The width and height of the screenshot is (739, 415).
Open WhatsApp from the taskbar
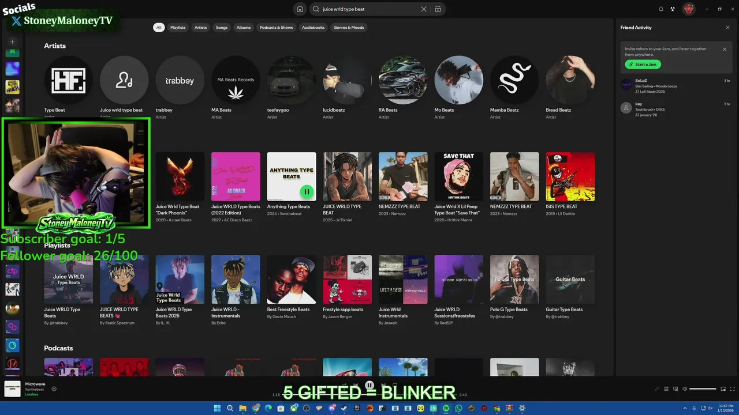(x=458, y=408)
